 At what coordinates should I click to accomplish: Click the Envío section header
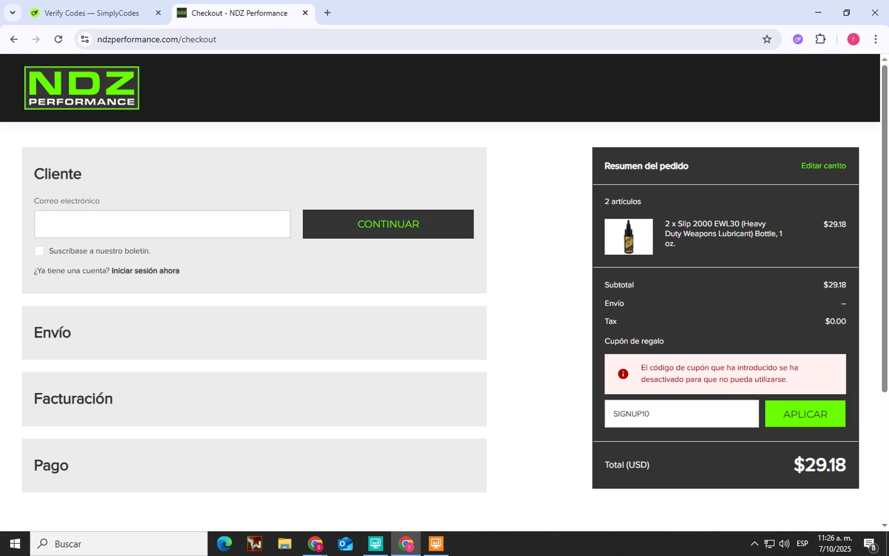click(254, 333)
